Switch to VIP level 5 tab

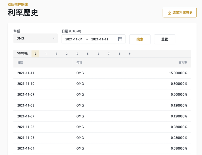tap(88, 54)
